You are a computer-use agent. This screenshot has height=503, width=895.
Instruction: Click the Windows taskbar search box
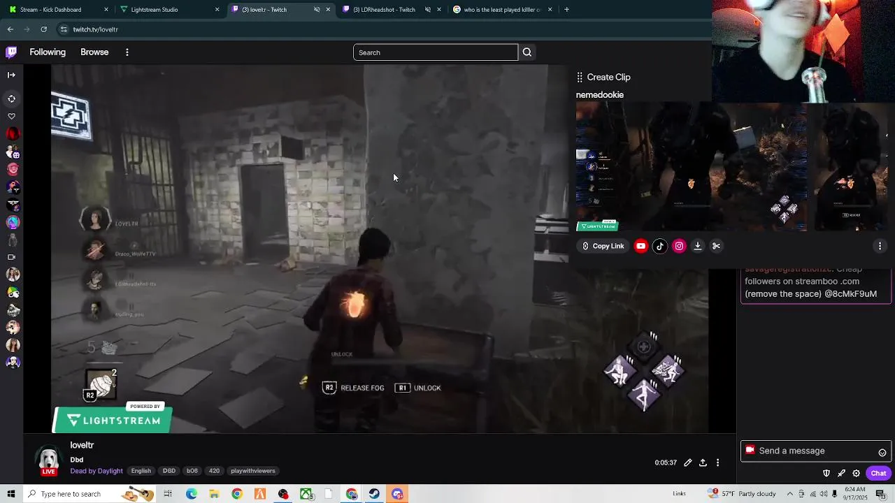89,494
